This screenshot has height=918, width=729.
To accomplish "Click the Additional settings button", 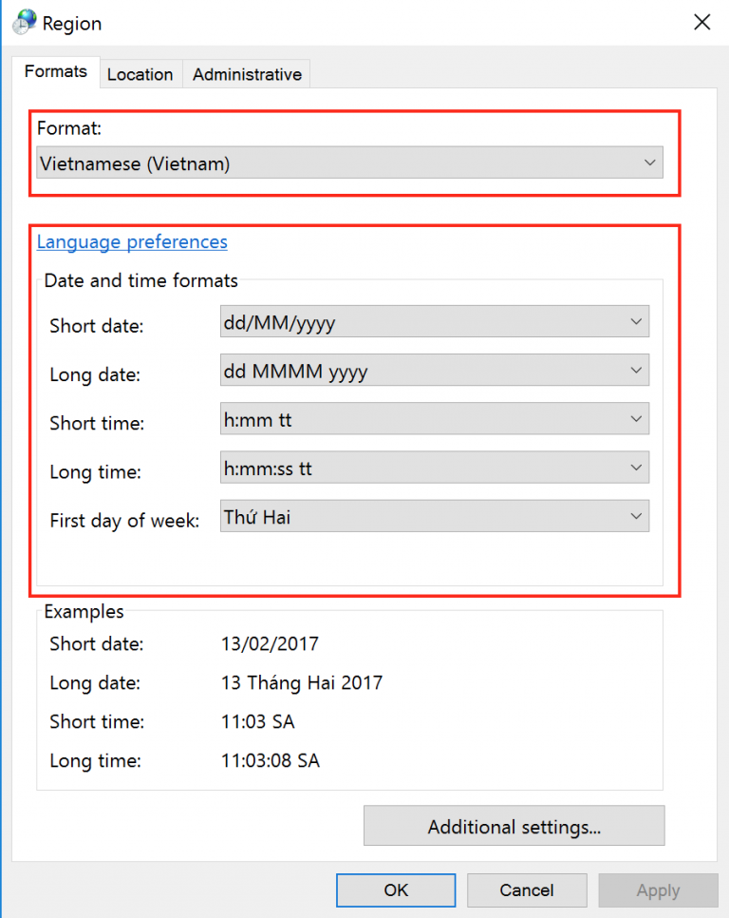I will [x=514, y=826].
